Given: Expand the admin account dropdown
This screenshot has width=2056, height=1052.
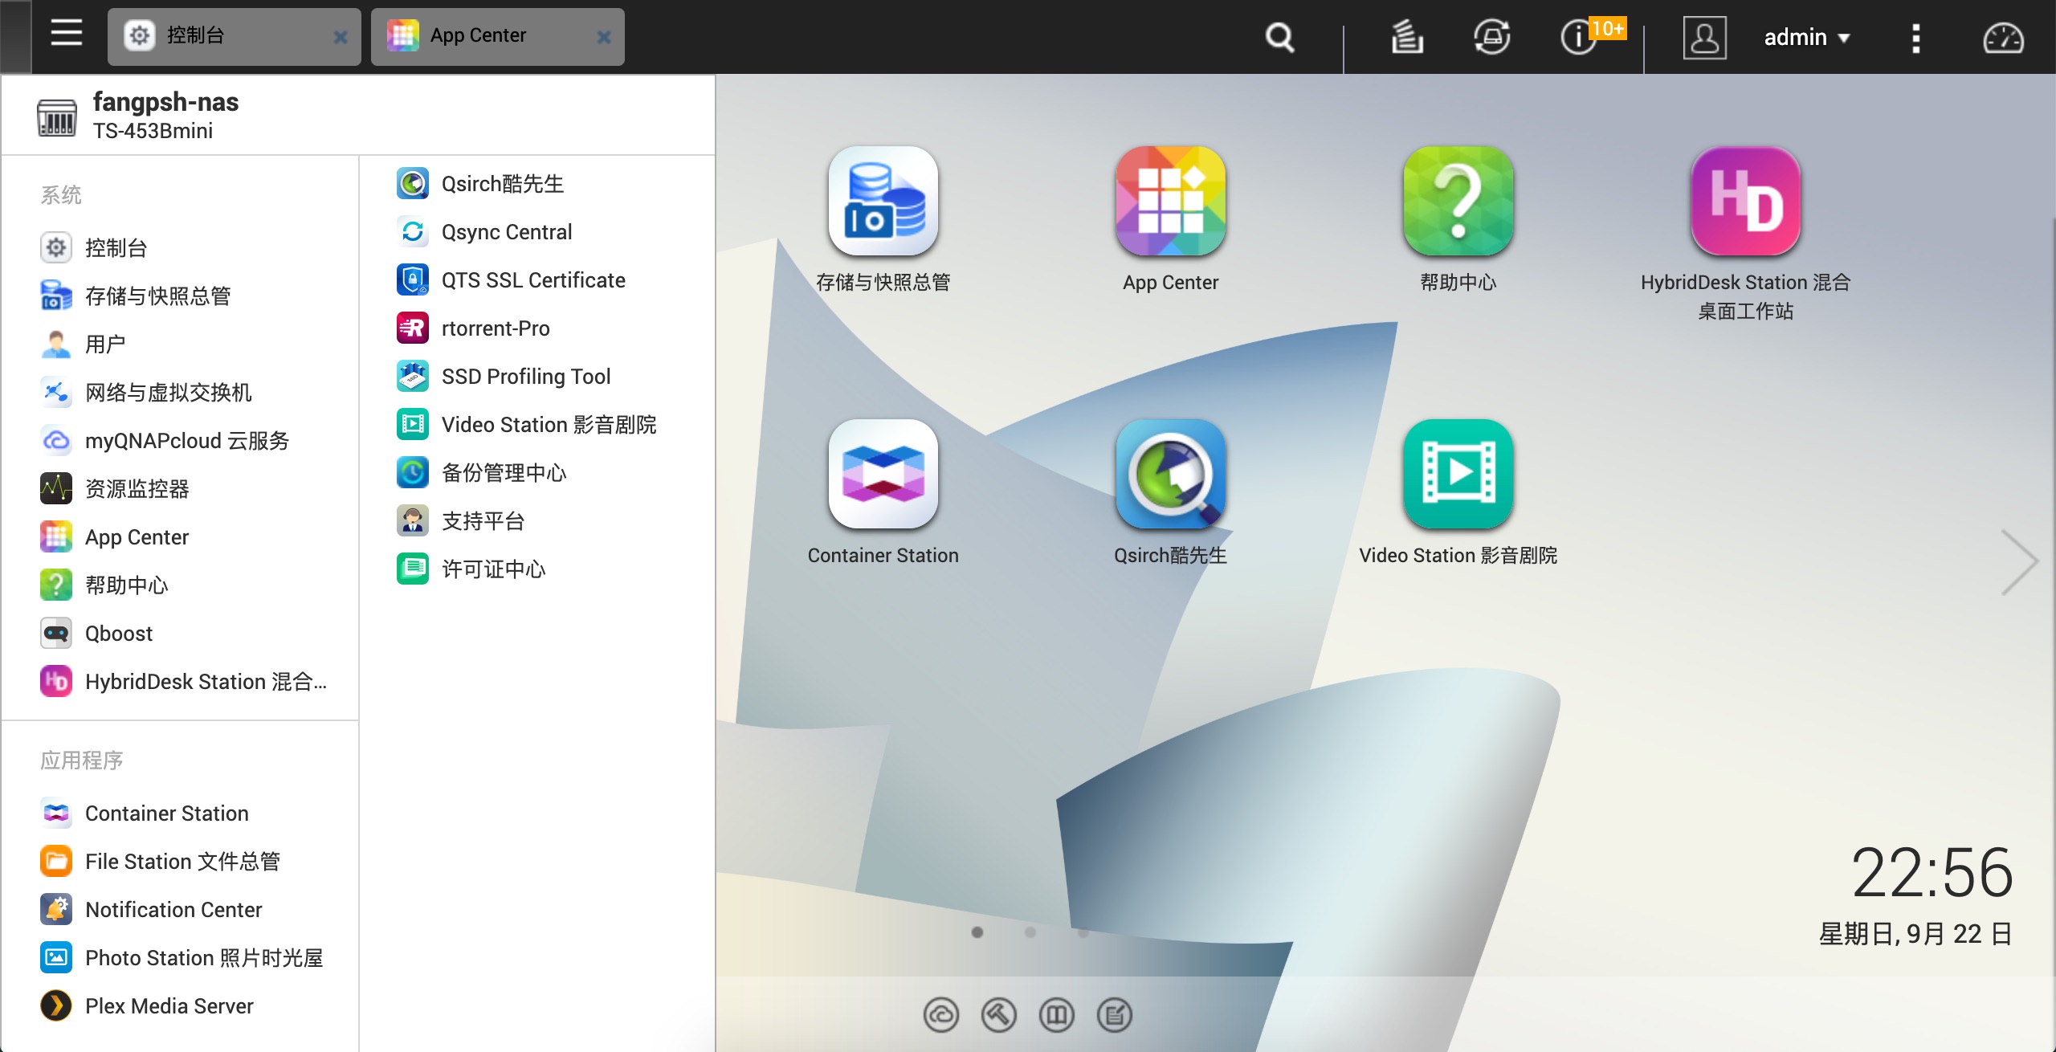Looking at the screenshot, I should pyautogui.click(x=1806, y=37).
